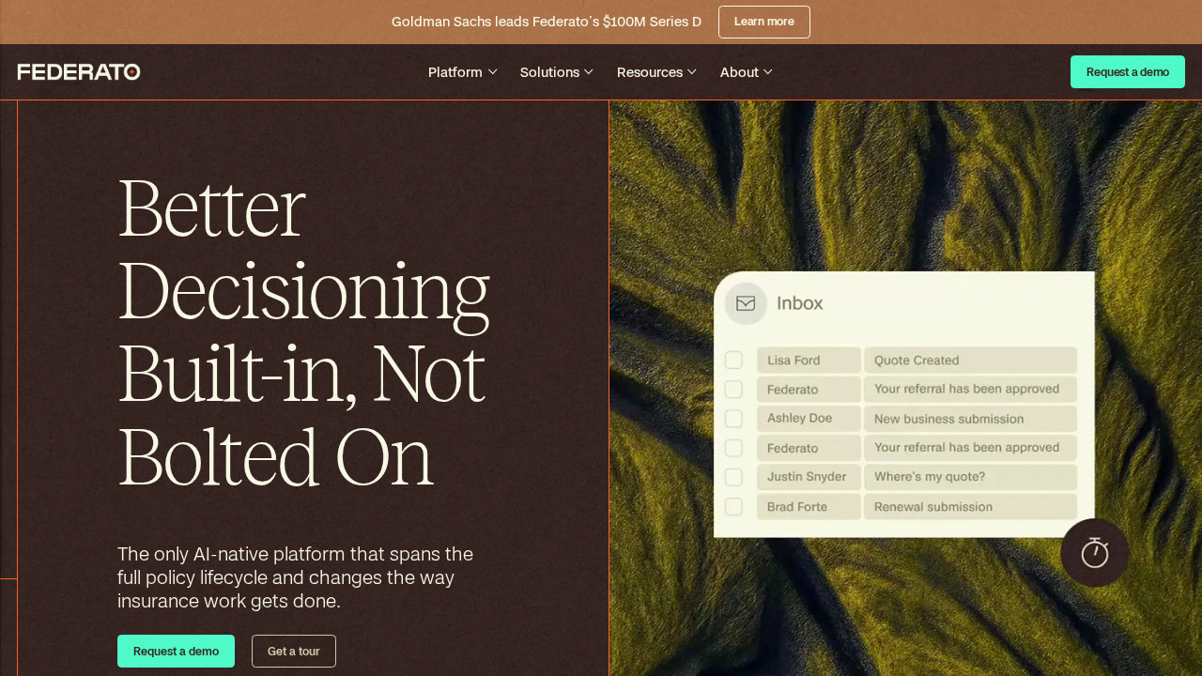Select the Renewal submission email subject
Screen dimensions: 1202x676
(969, 507)
